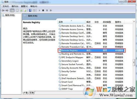
Task: Toggle the show/hide console tree icon
Action: click(12, 10)
